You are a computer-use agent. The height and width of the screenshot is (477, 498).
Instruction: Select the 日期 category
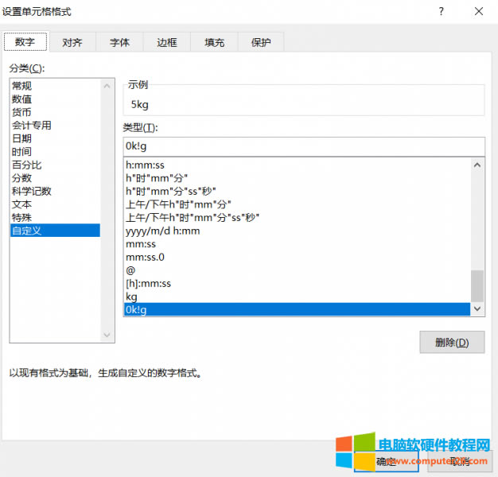[x=22, y=138]
